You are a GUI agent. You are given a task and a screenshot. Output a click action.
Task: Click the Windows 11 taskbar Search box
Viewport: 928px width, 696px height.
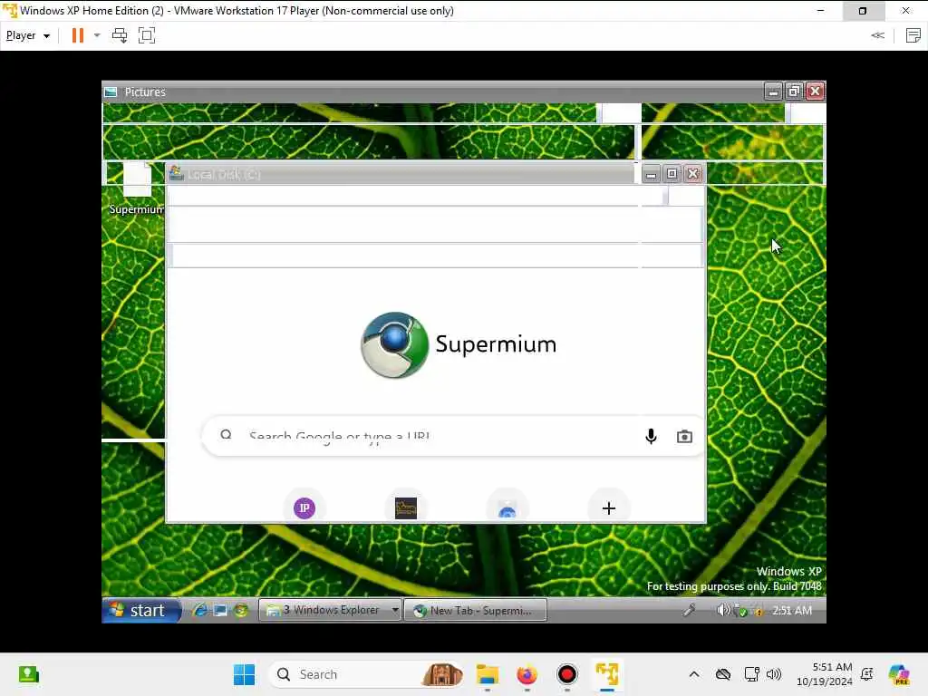pos(366,674)
